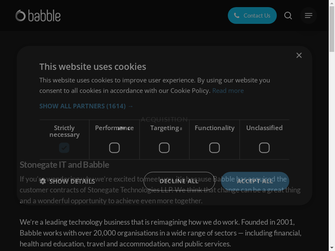The height and width of the screenshot is (251, 335).
Task: Check the Unclassified cookies checkbox
Action: pyautogui.click(x=264, y=148)
